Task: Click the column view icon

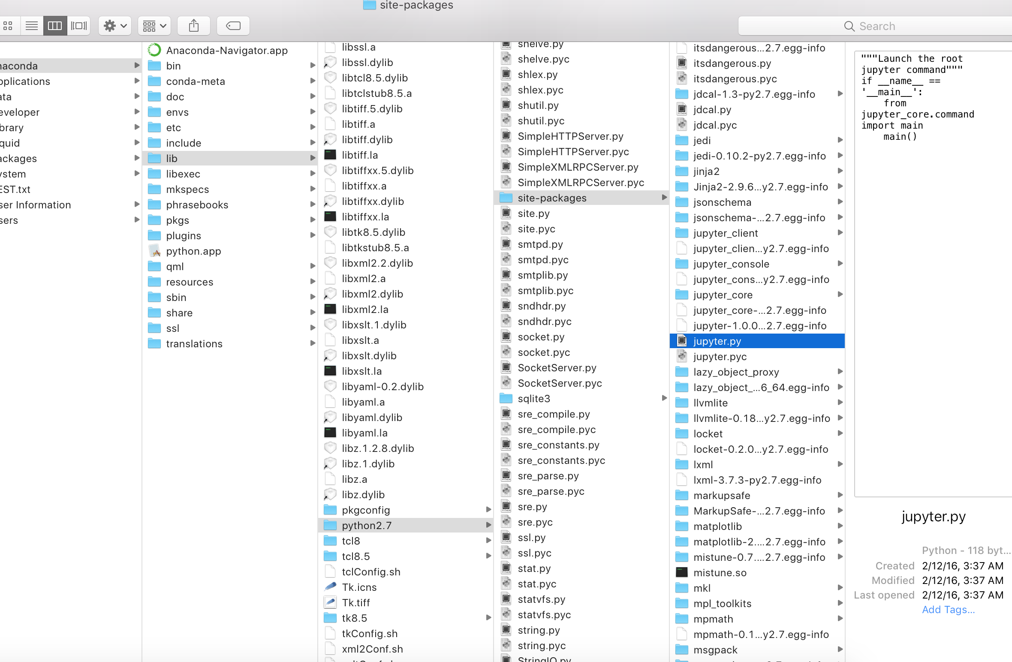Action: pos(54,25)
